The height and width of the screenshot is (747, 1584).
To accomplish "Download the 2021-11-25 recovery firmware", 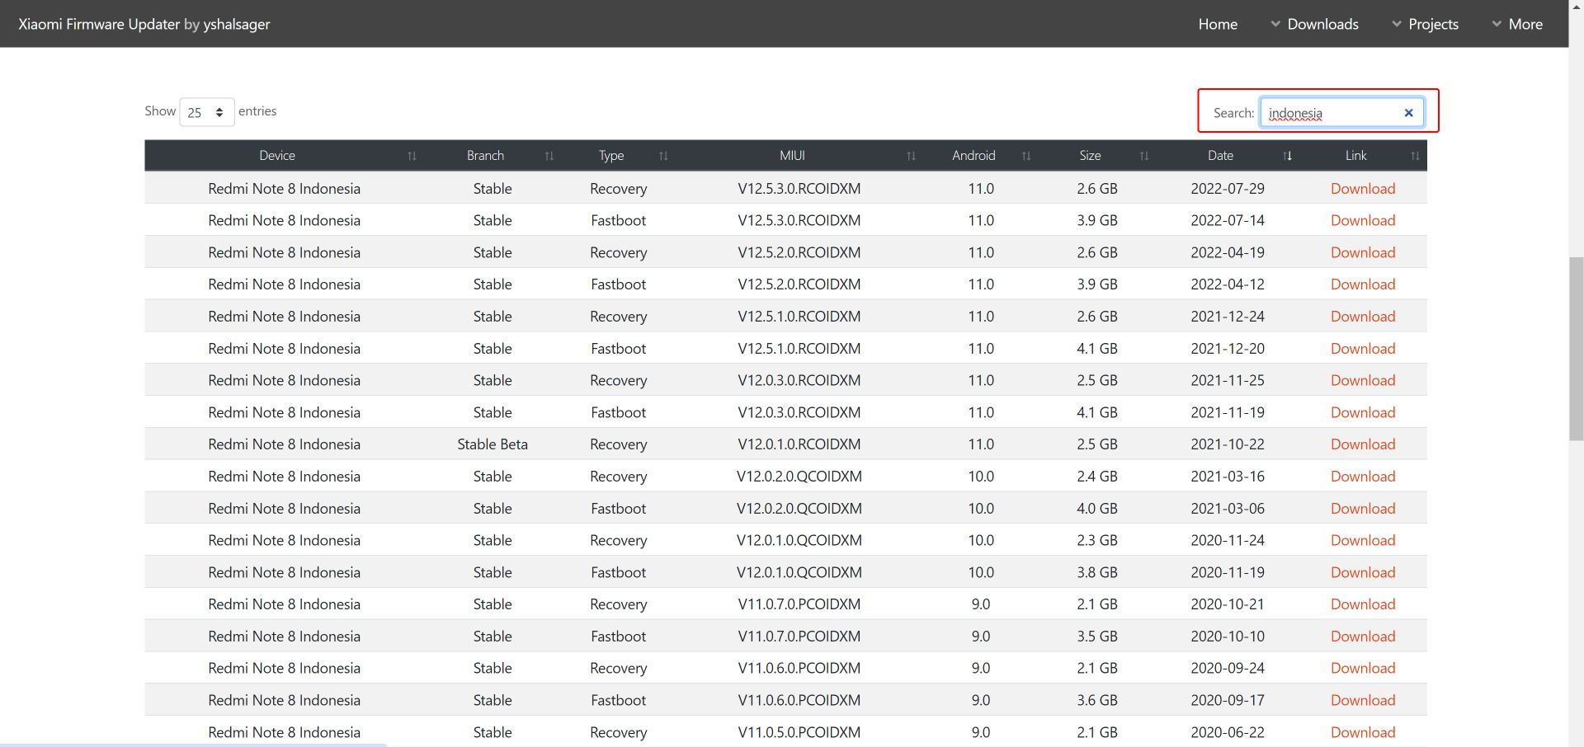I will point(1363,380).
